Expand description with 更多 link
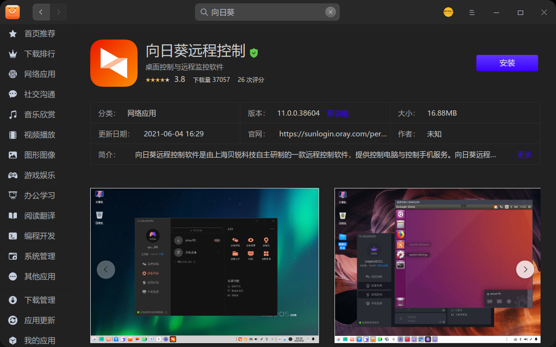The width and height of the screenshot is (556, 347). (x=525, y=154)
